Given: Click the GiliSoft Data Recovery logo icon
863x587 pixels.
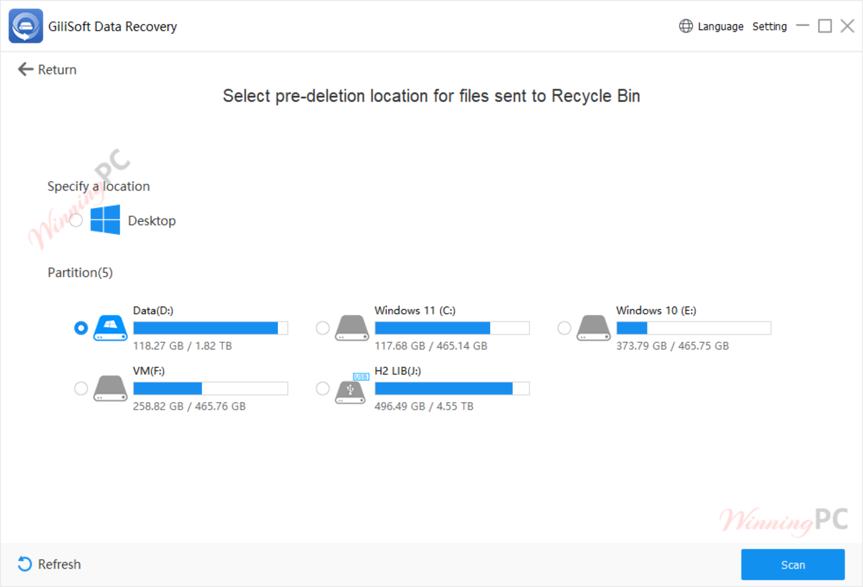Looking at the screenshot, I should click(26, 26).
